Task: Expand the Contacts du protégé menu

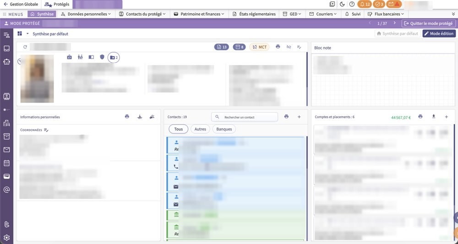Action: (x=142, y=14)
